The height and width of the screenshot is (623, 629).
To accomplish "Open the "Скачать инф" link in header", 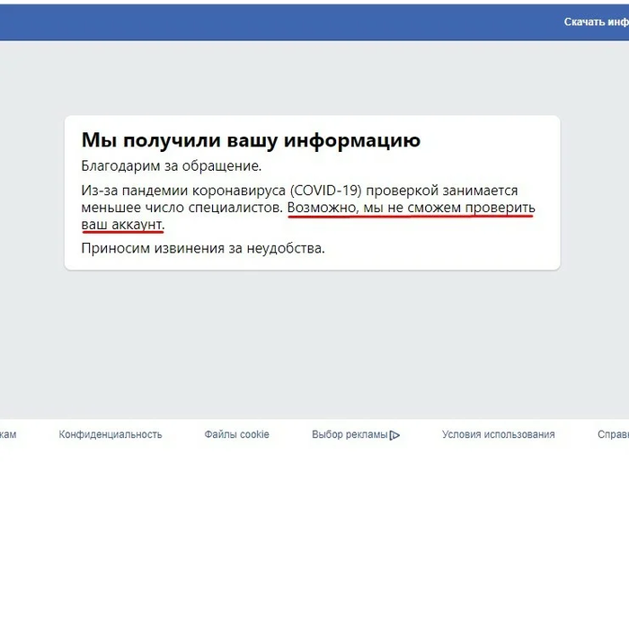I will click(596, 22).
